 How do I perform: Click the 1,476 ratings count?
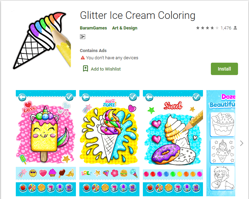coord(226,28)
